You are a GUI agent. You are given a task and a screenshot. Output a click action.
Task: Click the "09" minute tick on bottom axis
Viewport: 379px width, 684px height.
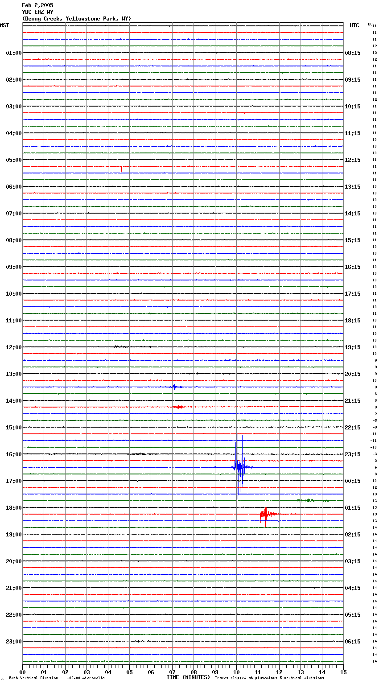tap(215, 672)
